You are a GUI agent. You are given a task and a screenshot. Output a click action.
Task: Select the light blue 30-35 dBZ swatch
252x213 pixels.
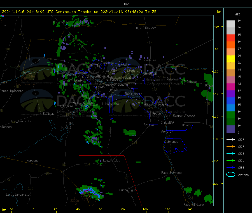coord(231,108)
